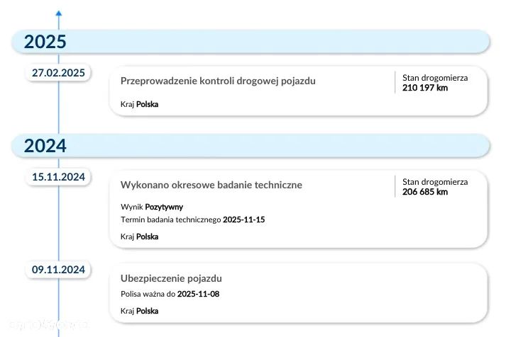The height and width of the screenshot is (337, 523).
Task: Click the watermark logo in the bottom-left corner
Action: pos(44,326)
